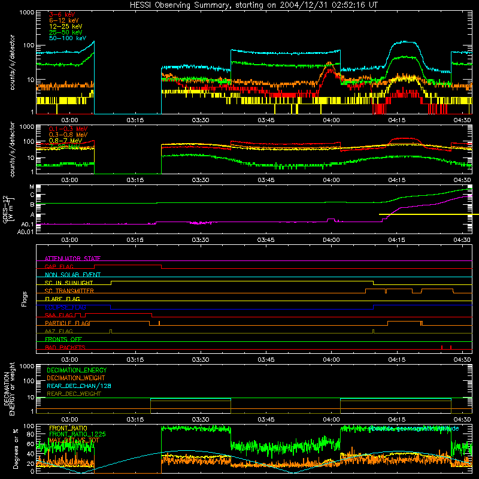Click the DECIMATION_ENERGY legend label

(77, 370)
